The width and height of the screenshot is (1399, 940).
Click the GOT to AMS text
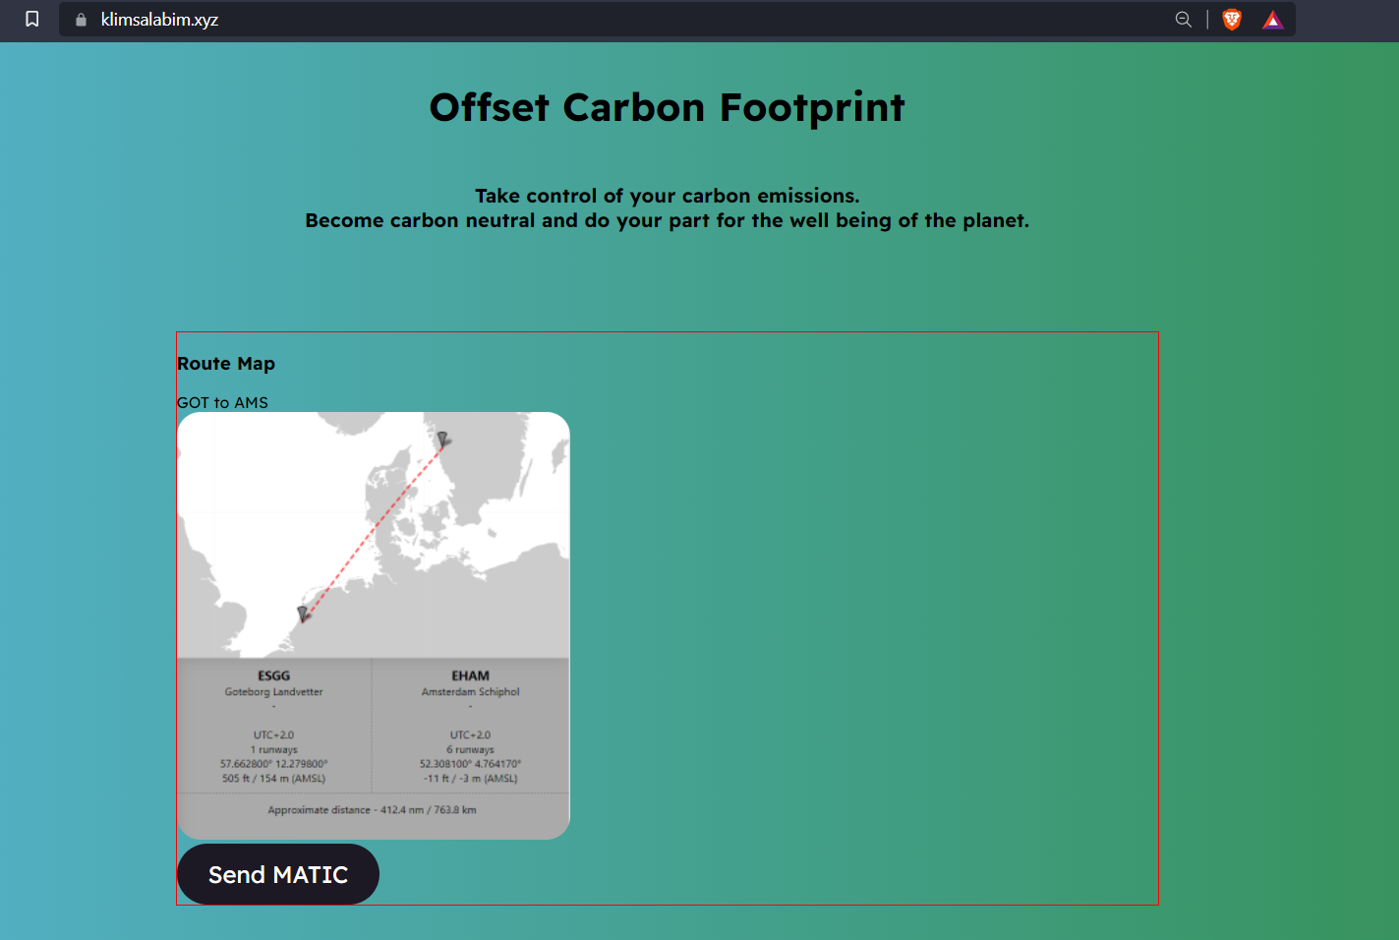click(x=222, y=403)
